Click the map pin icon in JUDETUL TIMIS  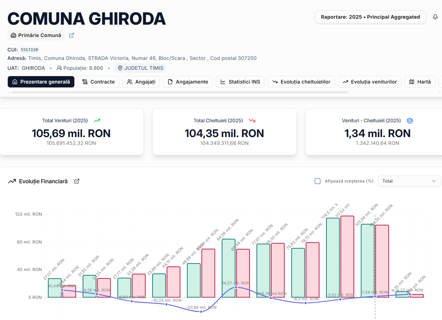click(120, 68)
